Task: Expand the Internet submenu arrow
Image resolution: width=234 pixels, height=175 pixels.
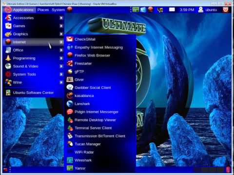Action: (x=61, y=42)
